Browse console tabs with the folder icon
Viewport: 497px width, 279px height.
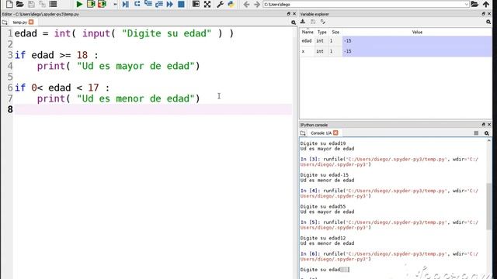point(303,133)
